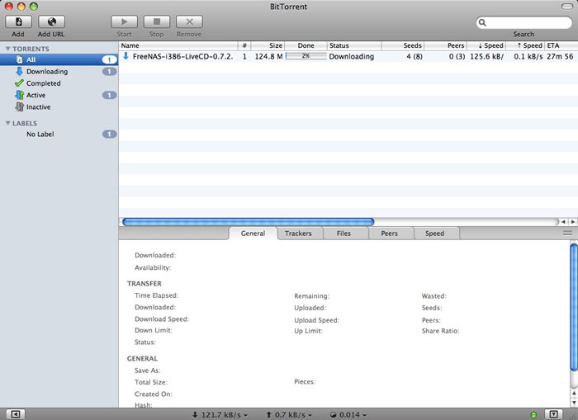Select the No Label entry
This screenshot has height=420, width=578.
[59, 134]
